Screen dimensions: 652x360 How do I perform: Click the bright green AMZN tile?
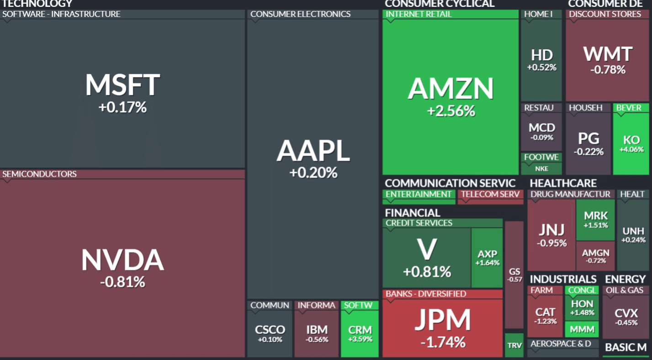tap(451, 97)
